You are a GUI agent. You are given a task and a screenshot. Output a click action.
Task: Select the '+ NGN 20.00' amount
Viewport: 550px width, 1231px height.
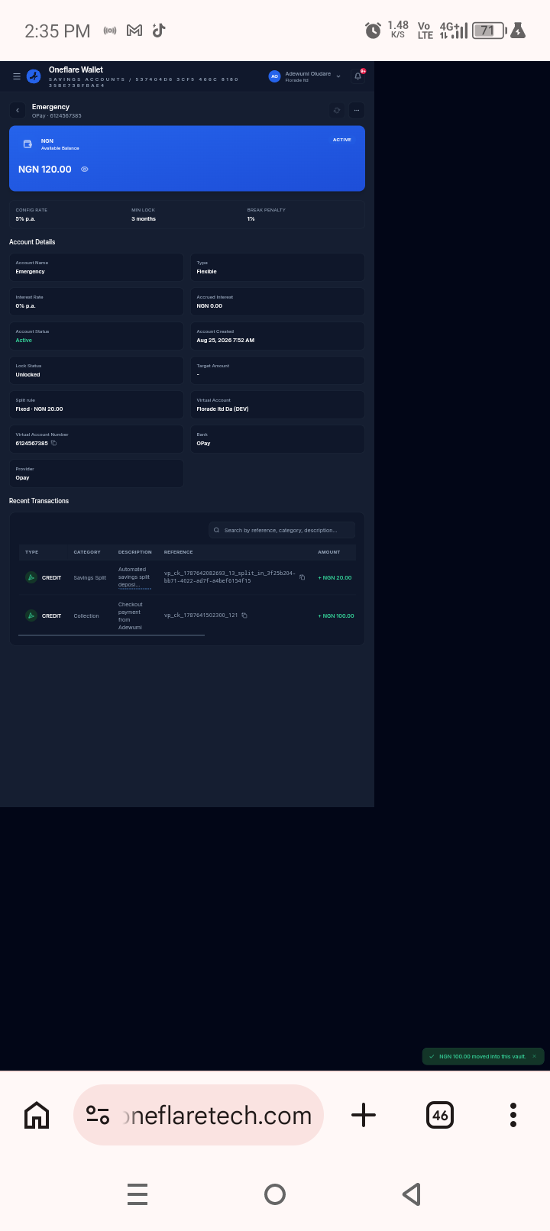[335, 578]
